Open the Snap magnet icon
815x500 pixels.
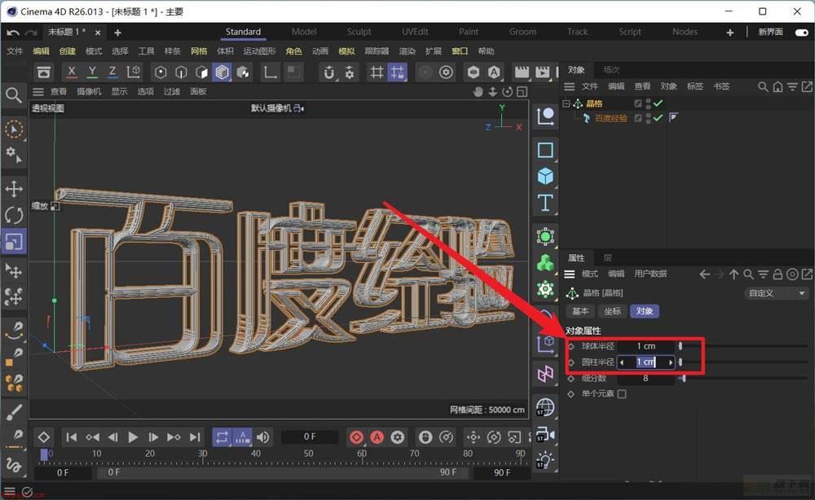[328, 72]
